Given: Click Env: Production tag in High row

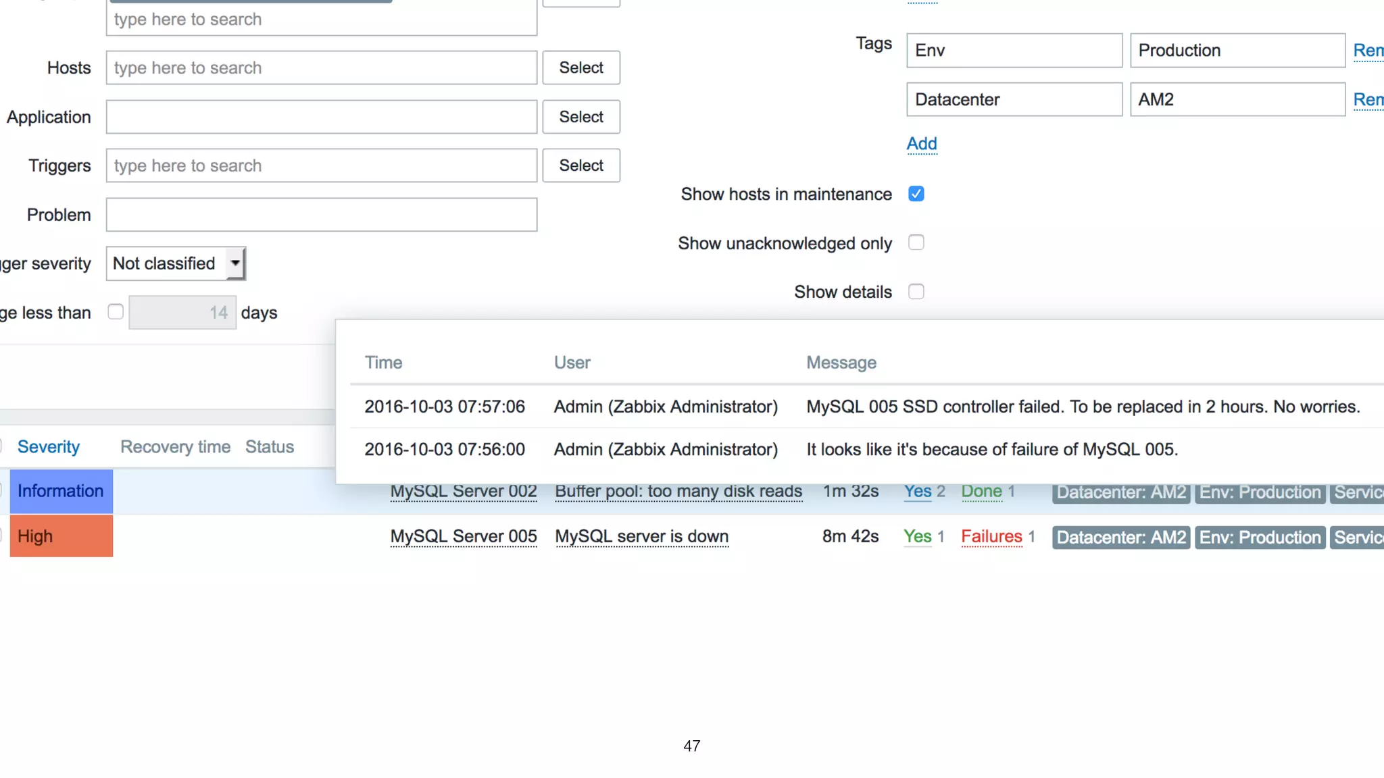Looking at the screenshot, I should (x=1260, y=538).
